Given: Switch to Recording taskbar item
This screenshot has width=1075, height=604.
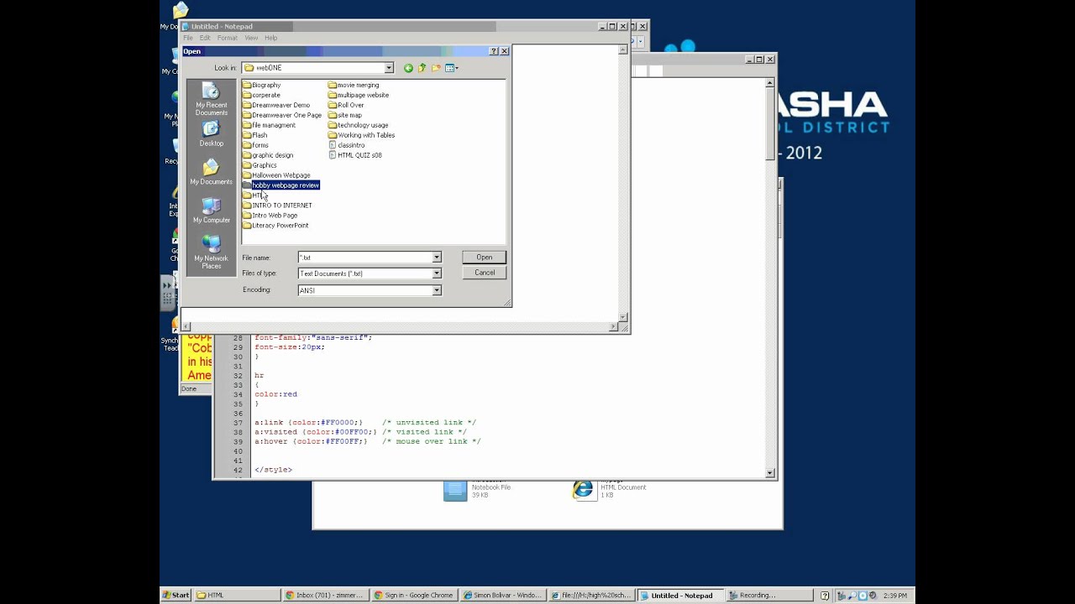Looking at the screenshot, I should (x=770, y=596).
